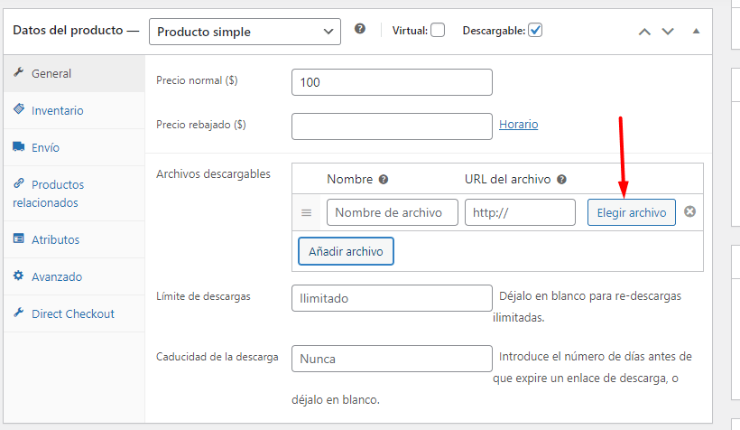Image resolution: width=740 pixels, height=430 pixels.
Task: Click the Elegir archivo button
Action: [632, 212]
